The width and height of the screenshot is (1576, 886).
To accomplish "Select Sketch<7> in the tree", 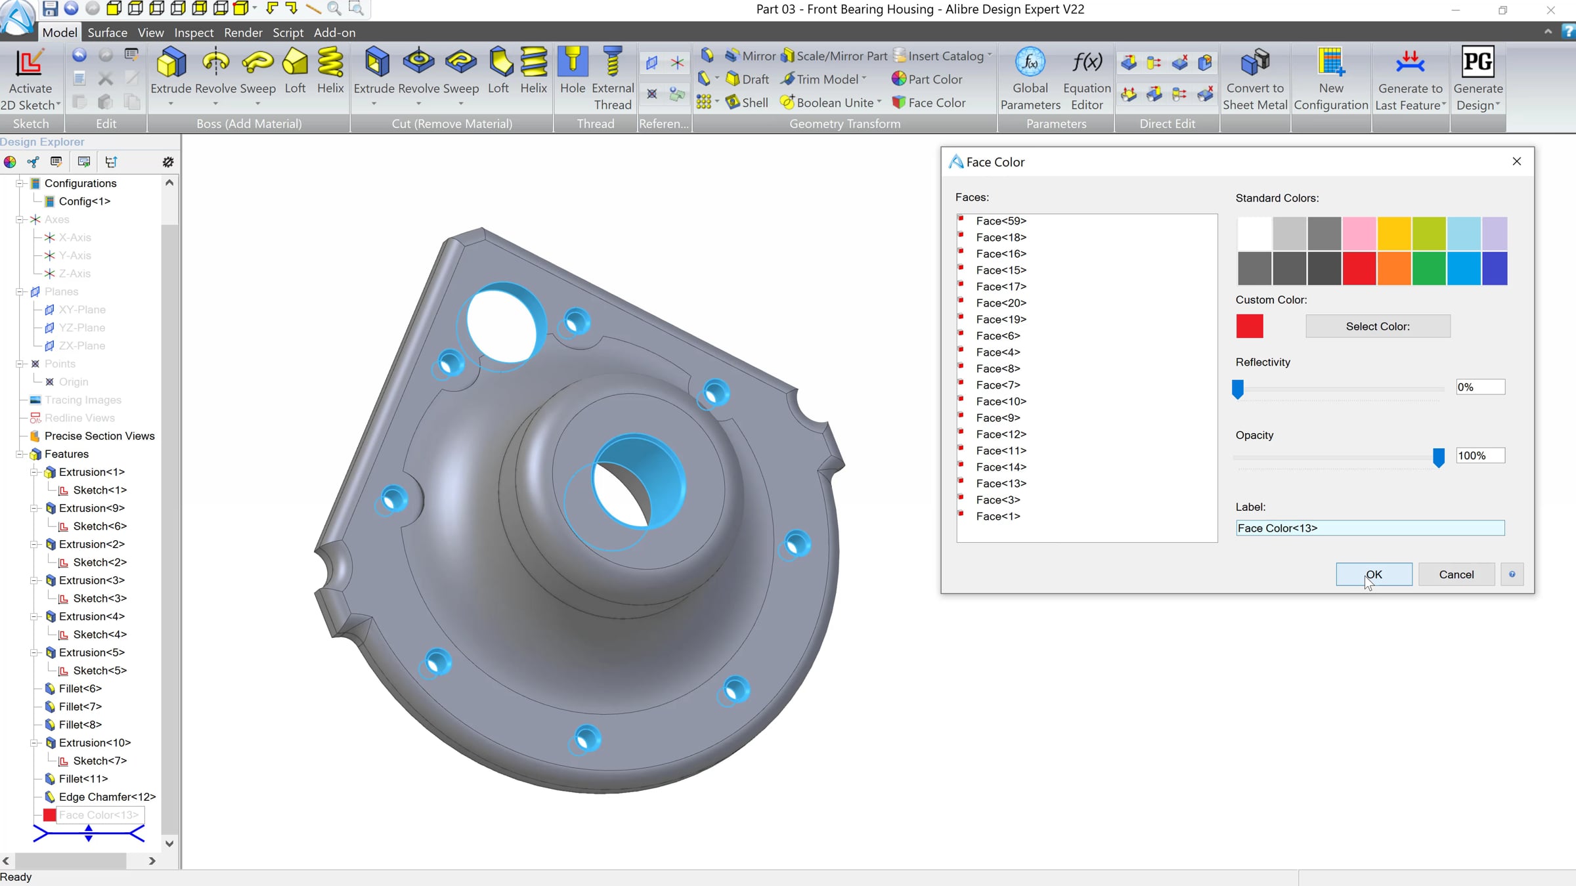I will (100, 761).
